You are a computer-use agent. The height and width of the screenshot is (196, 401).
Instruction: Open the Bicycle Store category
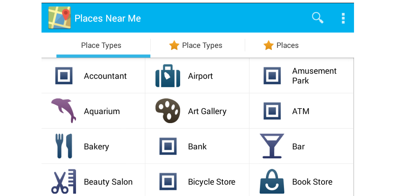coord(211,182)
